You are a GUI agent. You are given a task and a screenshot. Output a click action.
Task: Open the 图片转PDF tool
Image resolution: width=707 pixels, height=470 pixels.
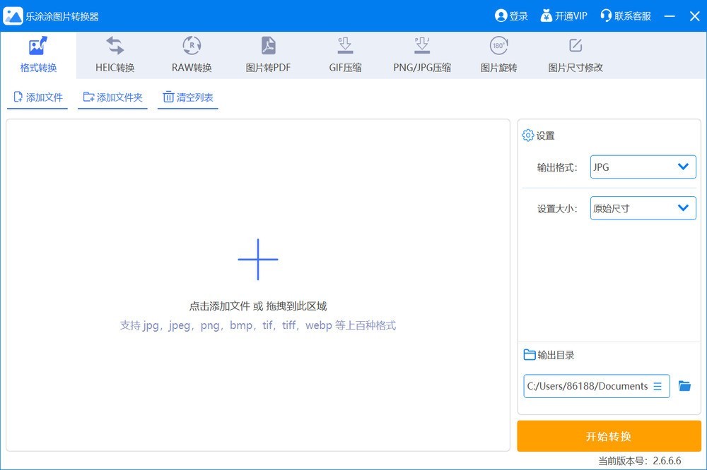click(x=268, y=55)
